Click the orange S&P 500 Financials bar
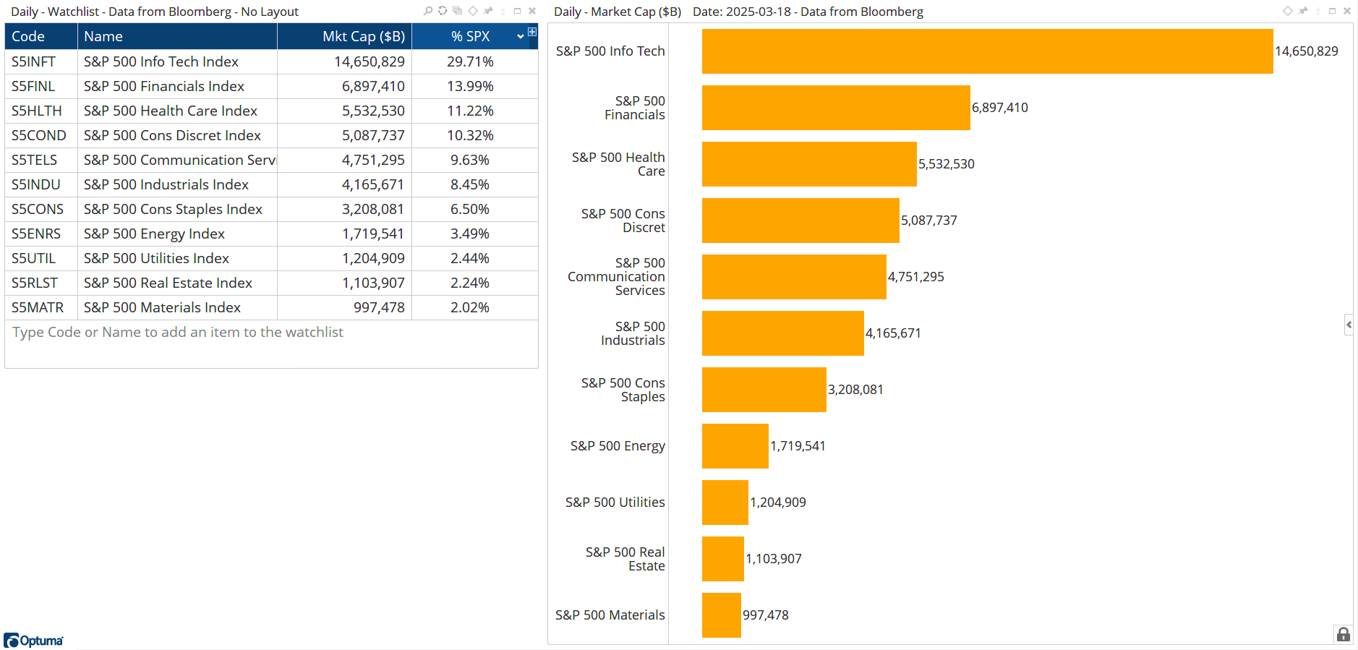 click(835, 108)
